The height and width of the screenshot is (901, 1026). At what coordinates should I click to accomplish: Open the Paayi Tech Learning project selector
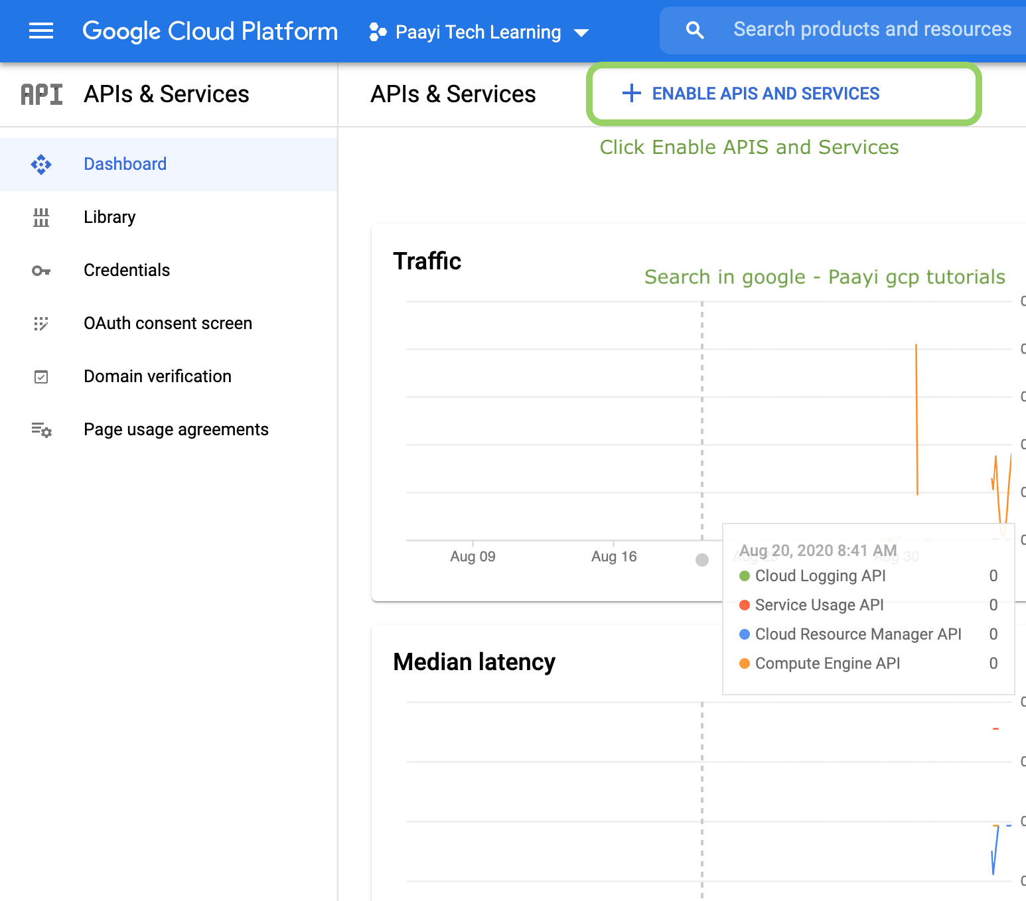point(478,32)
